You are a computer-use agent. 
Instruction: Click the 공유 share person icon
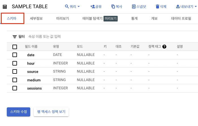(x=93, y=6)
